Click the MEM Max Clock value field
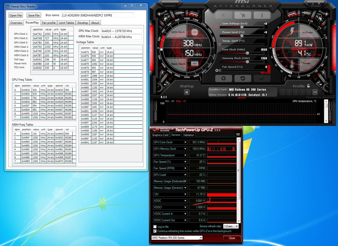Screen dimensions: 338x246 pyautogui.click(x=121, y=37)
